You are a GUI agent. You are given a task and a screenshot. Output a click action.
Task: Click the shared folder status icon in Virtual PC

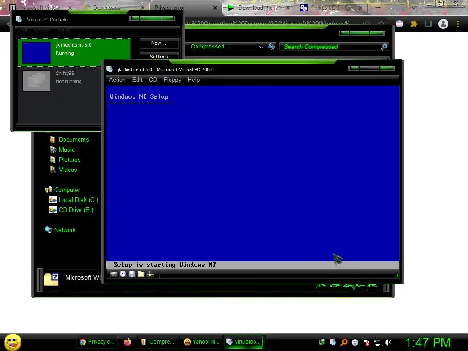coord(141,274)
